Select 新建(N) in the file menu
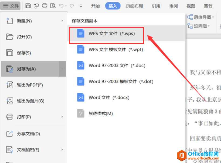The height and width of the screenshot is (163, 221). (33, 21)
